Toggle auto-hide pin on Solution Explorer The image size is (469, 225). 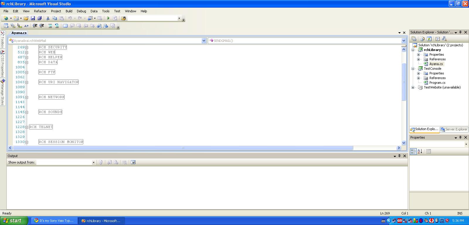tap(460, 32)
